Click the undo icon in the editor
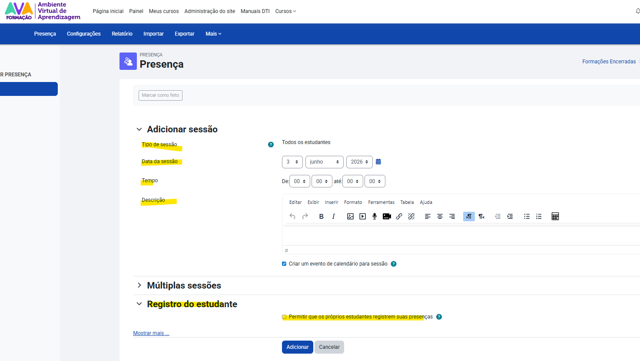Viewport: 640px width, 361px height. click(x=292, y=216)
